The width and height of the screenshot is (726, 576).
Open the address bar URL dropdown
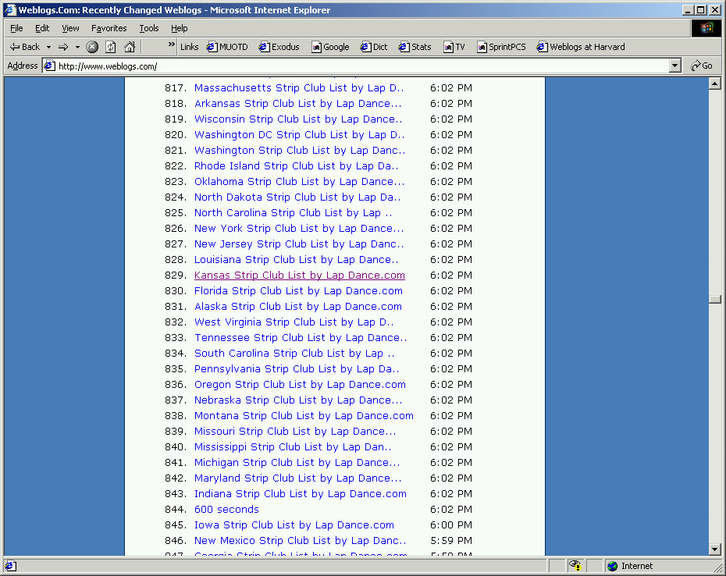(675, 66)
